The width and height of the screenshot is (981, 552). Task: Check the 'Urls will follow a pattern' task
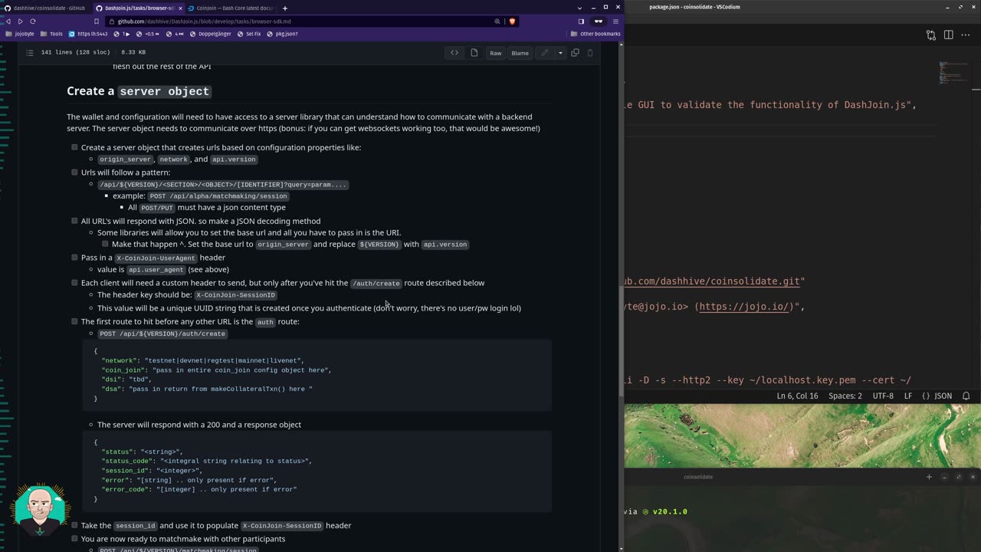[74, 172]
